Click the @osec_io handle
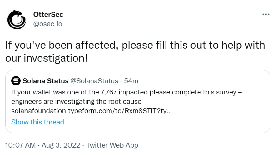 click(x=47, y=24)
